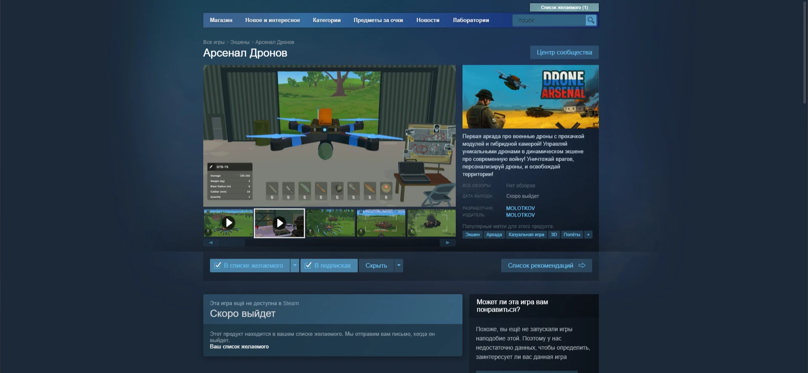Image resolution: width=808 pixels, height=373 pixels.
Task: Open the arrow icon on Список рекомендаций
Action: [x=582, y=265]
